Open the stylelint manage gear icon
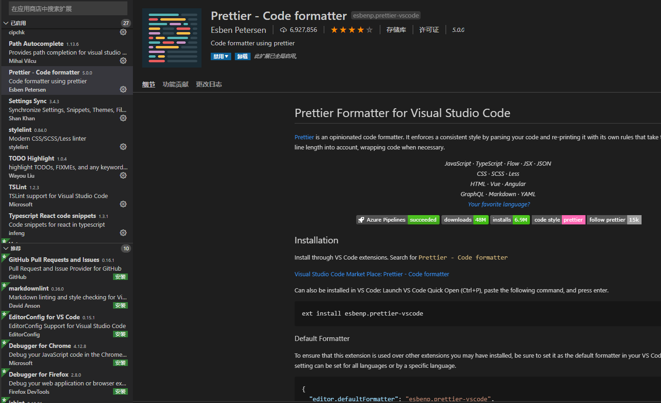 (x=123, y=146)
